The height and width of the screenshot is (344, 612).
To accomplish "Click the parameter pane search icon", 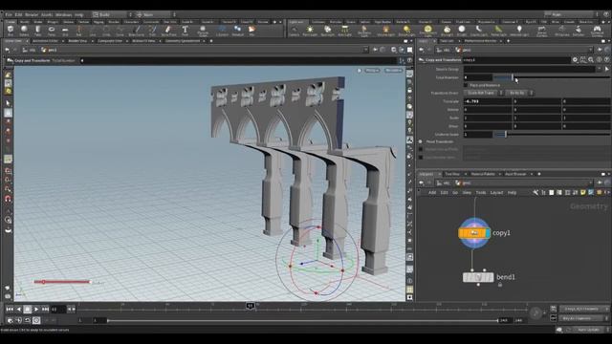I will click(591, 59).
